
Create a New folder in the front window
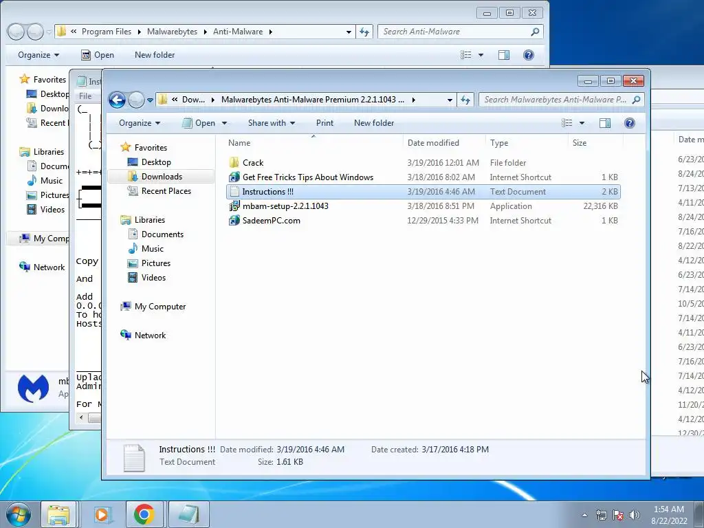point(373,123)
